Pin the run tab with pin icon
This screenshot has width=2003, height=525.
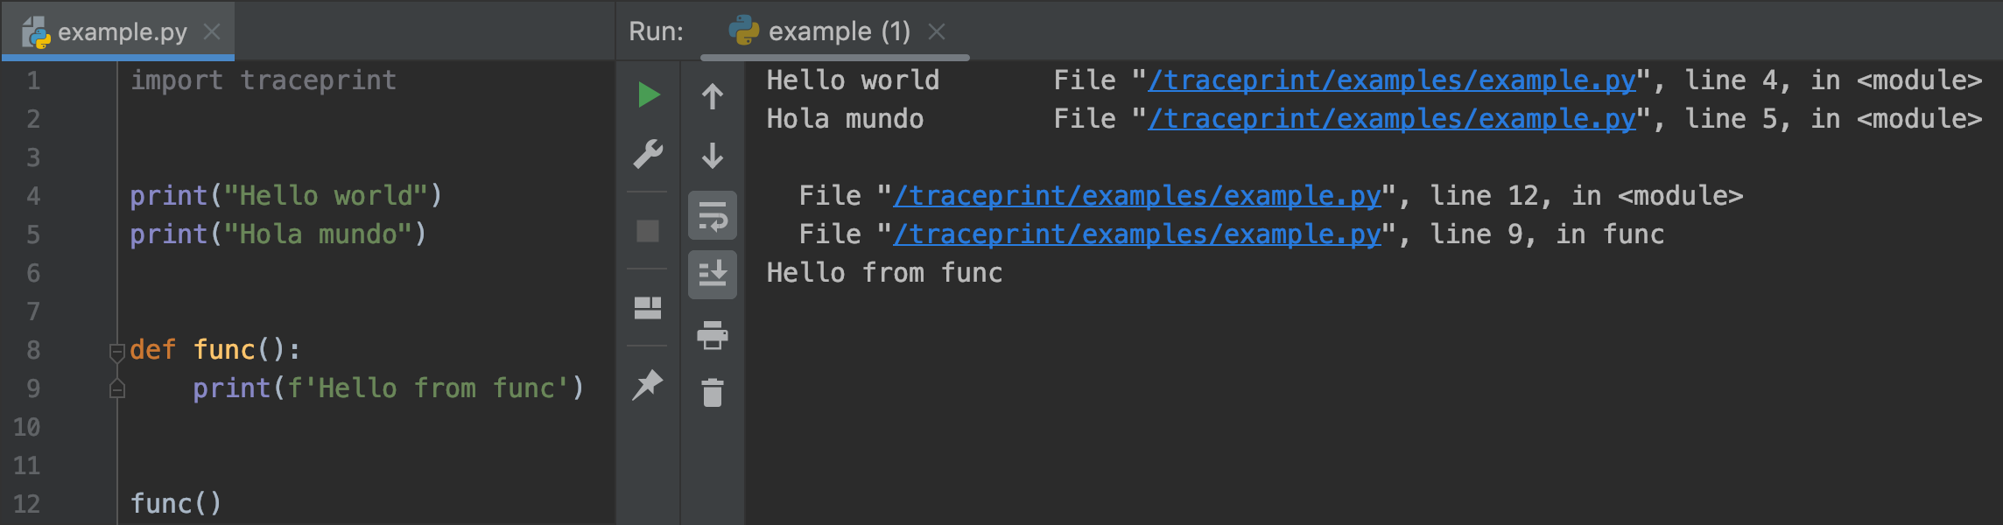click(648, 385)
